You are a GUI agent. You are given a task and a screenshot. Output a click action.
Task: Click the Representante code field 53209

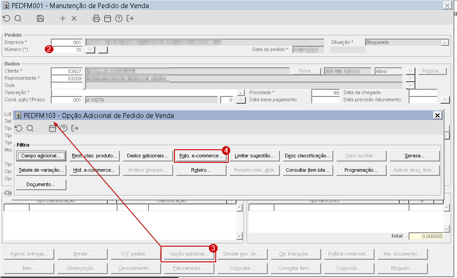[67, 78]
